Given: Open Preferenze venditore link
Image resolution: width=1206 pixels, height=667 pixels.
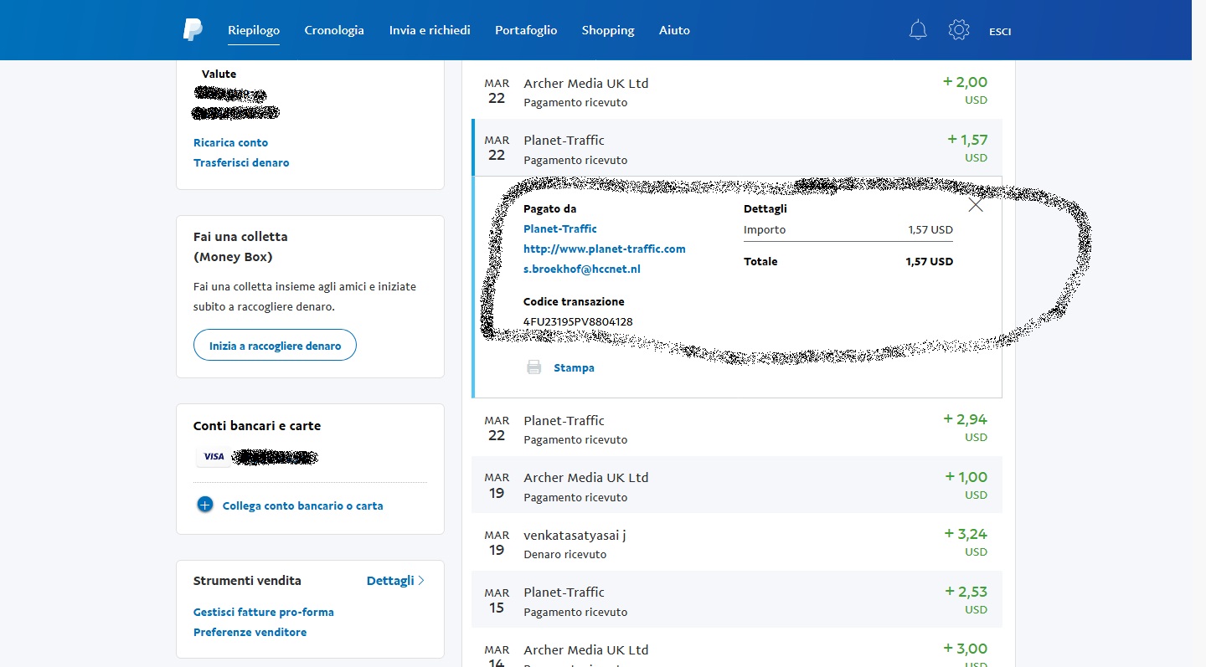Looking at the screenshot, I should point(250,633).
